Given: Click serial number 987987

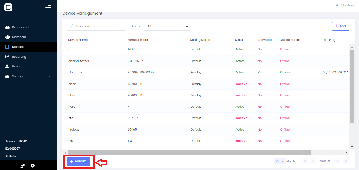Looking at the screenshot, I should (x=133, y=118).
